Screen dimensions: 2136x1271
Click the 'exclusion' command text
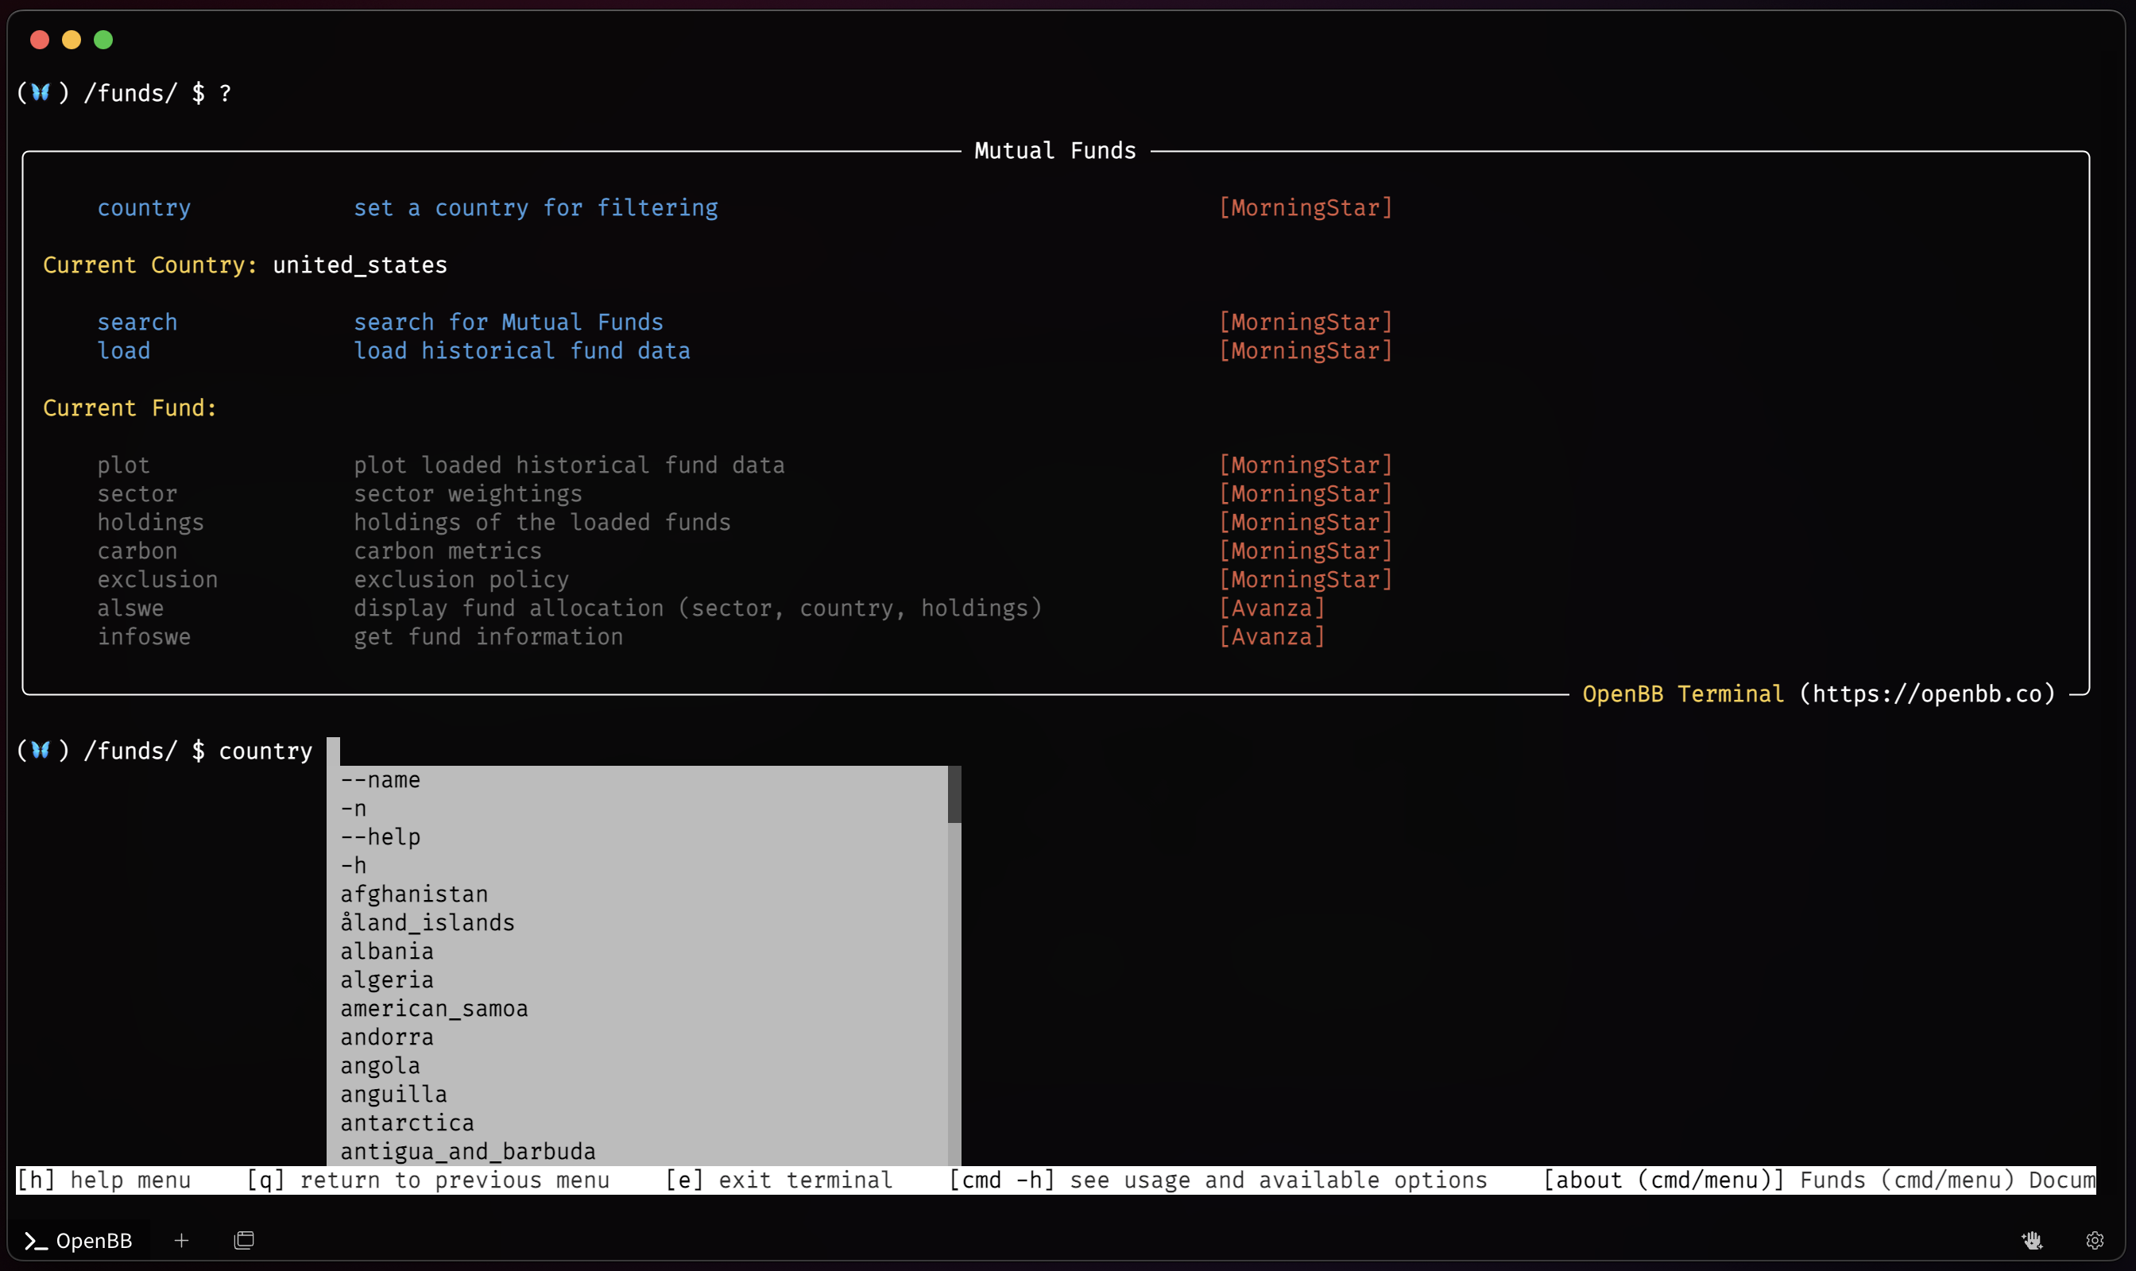pyautogui.click(x=157, y=580)
